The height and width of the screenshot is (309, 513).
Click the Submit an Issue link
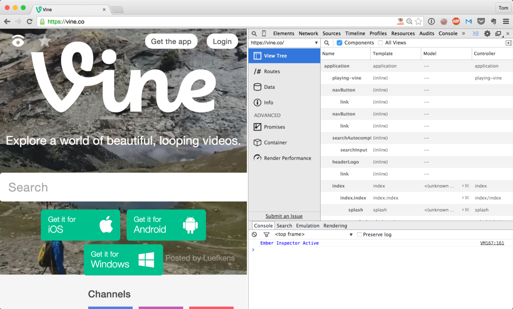(284, 216)
